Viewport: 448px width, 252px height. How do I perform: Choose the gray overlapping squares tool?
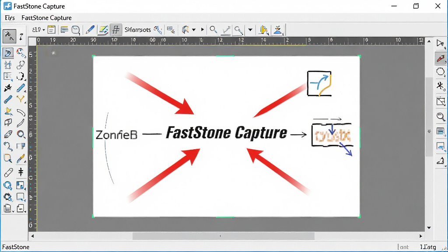(x=21, y=146)
